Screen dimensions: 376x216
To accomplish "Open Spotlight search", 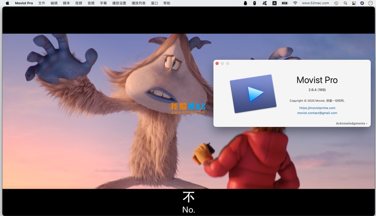I will (x=345, y=3).
